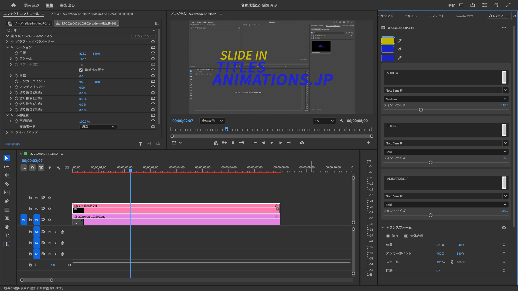Viewport: 518px width, 291px height.
Task: Open timeline wrench display settings
Action: (x=58, y=168)
